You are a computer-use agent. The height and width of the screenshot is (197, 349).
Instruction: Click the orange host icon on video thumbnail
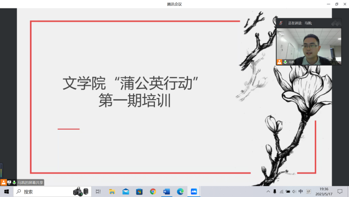[x=279, y=62]
